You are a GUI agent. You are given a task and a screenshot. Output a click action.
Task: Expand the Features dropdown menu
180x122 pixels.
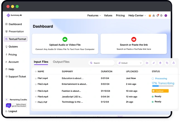click(94, 16)
